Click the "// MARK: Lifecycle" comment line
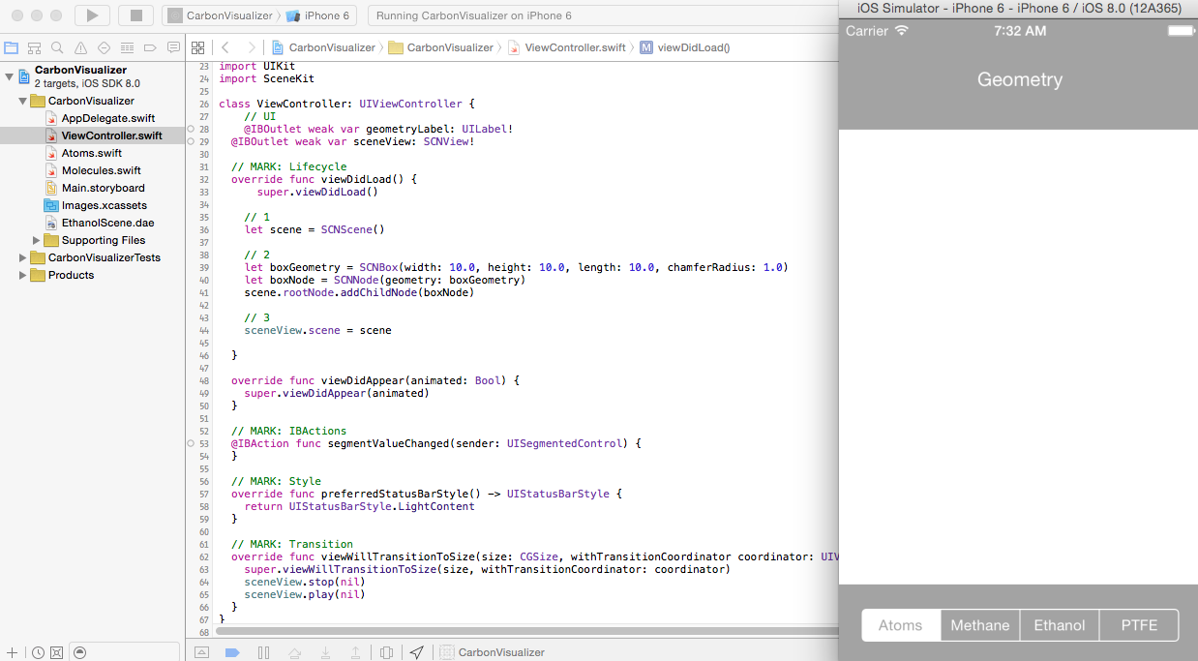Screen dimensions: 1198x661 288,166
